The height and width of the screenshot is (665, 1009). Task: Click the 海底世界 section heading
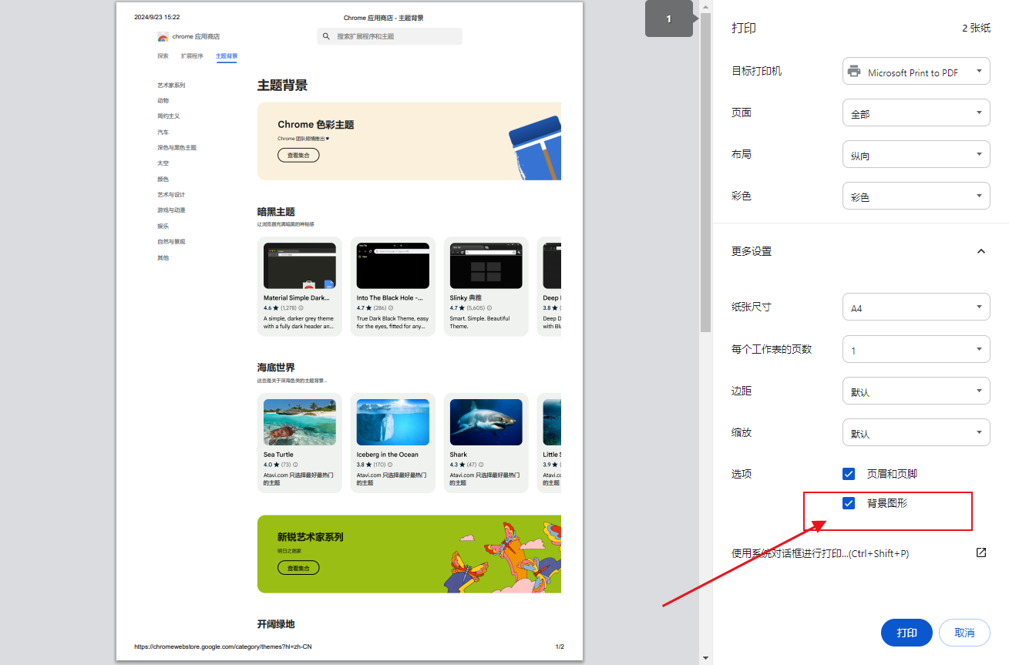(x=276, y=368)
